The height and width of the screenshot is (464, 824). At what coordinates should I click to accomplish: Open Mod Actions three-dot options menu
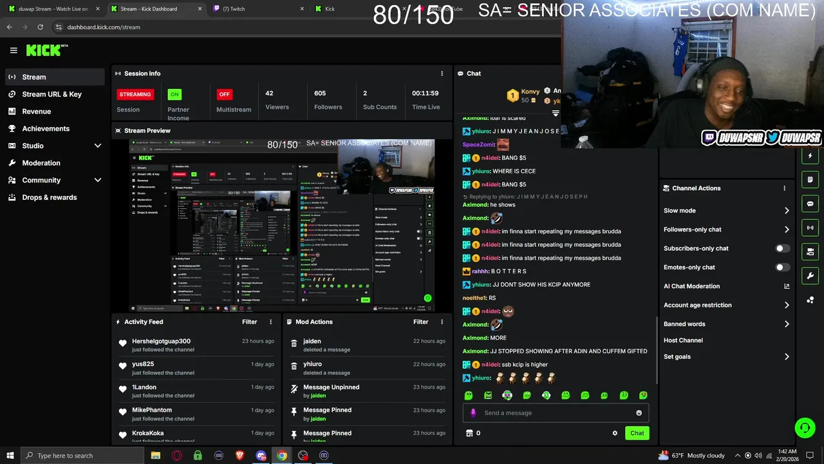pos(442,322)
